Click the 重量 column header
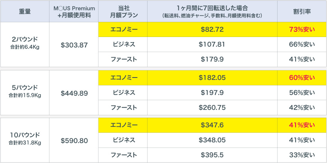The height and width of the screenshot is (163, 327). 24,12
